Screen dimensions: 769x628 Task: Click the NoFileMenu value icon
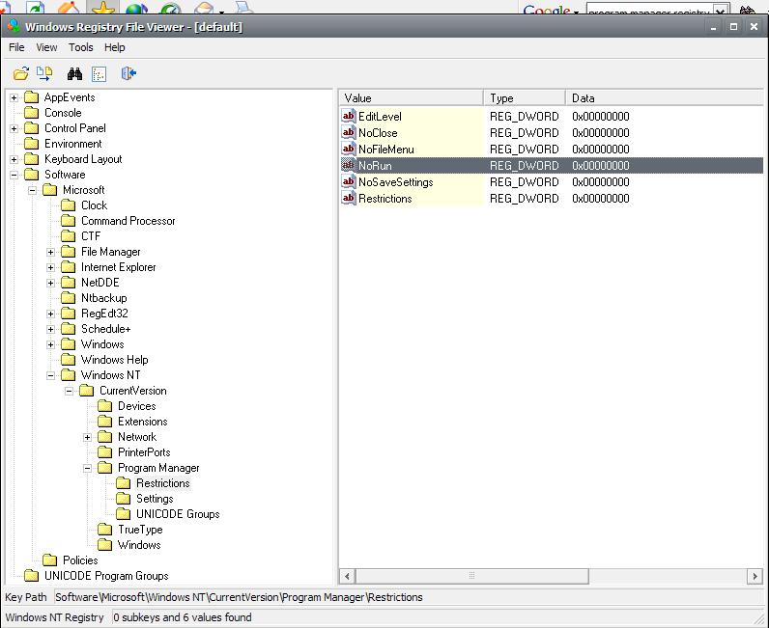click(348, 149)
